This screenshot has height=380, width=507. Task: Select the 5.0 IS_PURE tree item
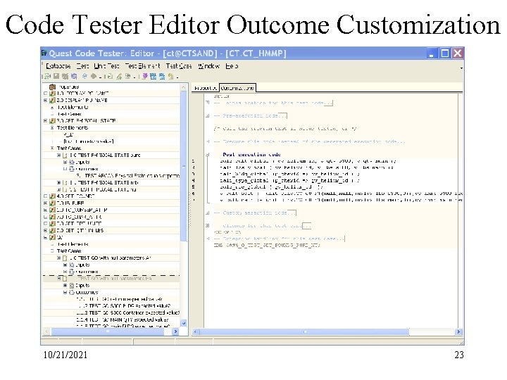tap(70, 203)
